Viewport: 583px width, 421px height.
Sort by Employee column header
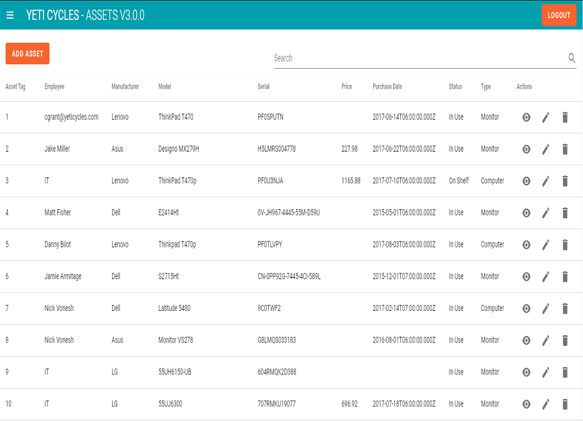(54, 87)
